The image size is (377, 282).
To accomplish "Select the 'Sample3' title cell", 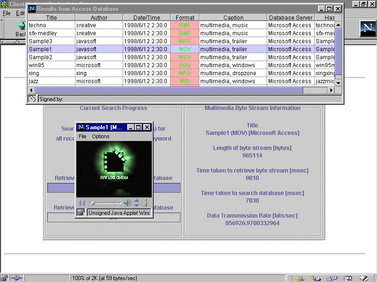I will (x=51, y=41).
